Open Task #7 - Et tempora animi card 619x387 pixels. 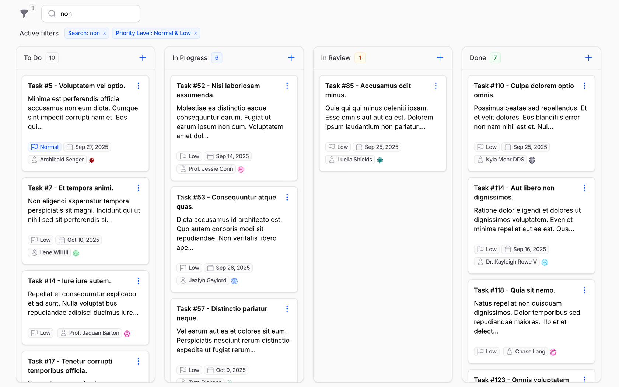(70, 188)
